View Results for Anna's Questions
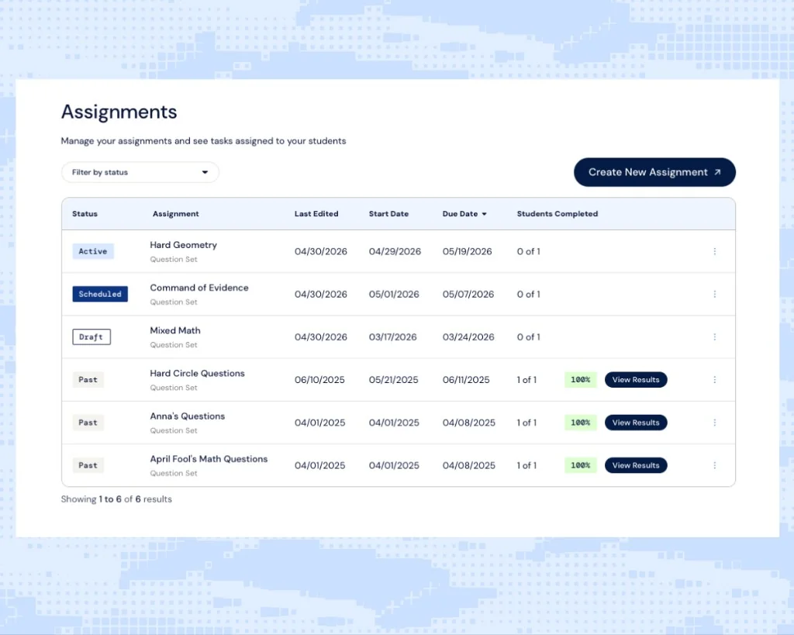This screenshot has width=794, height=635. 636,423
